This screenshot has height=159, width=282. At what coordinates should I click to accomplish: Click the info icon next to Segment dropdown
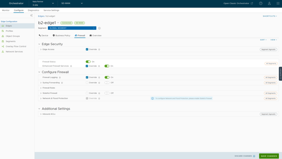99,28
